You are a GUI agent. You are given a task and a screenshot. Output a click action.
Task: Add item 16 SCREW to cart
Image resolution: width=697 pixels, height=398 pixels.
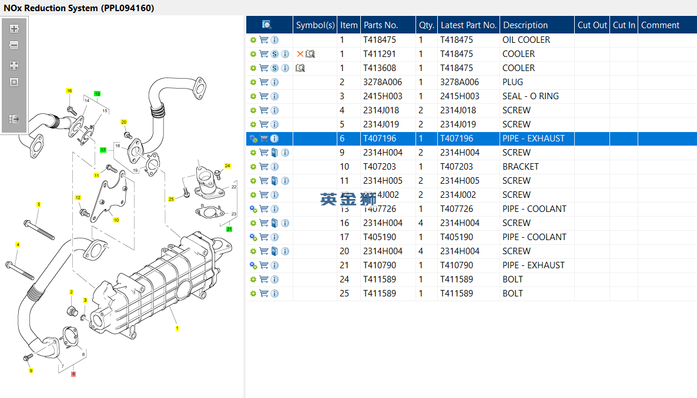pyautogui.click(x=264, y=223)
